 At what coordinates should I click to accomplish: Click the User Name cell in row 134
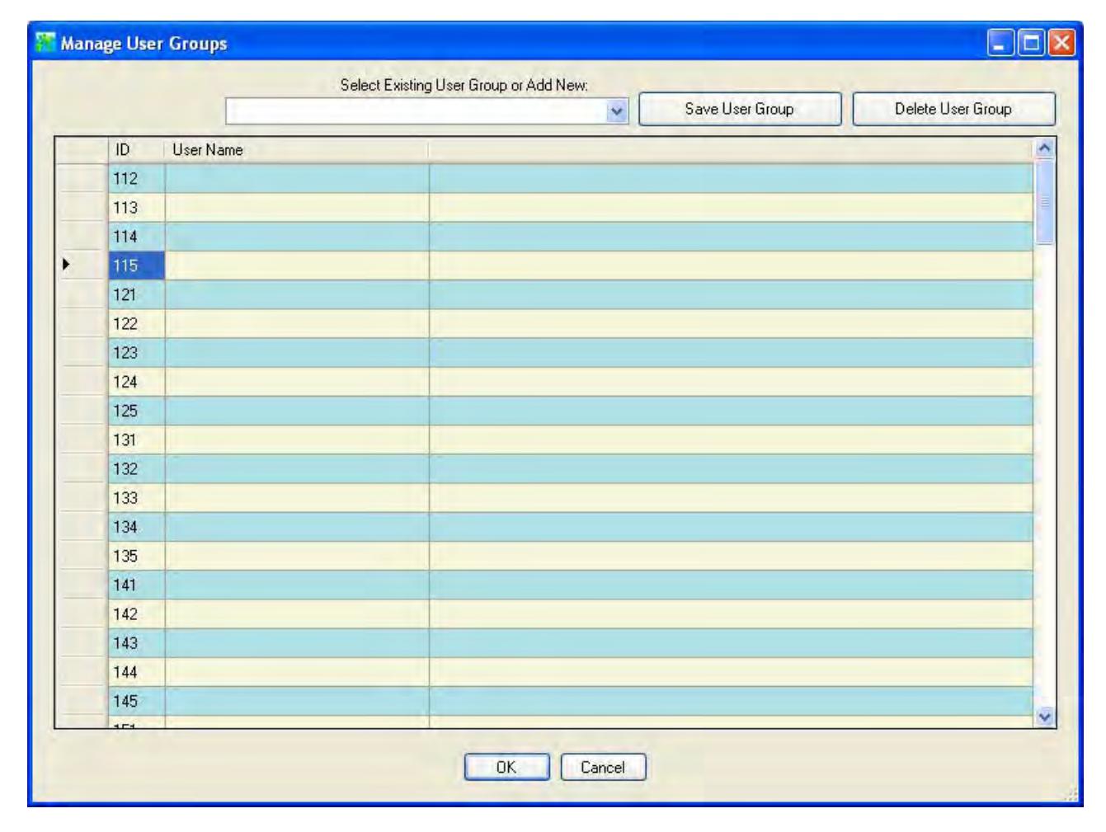297,527
